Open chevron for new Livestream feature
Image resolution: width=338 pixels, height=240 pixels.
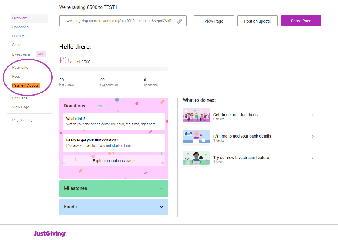click(313, 158)
